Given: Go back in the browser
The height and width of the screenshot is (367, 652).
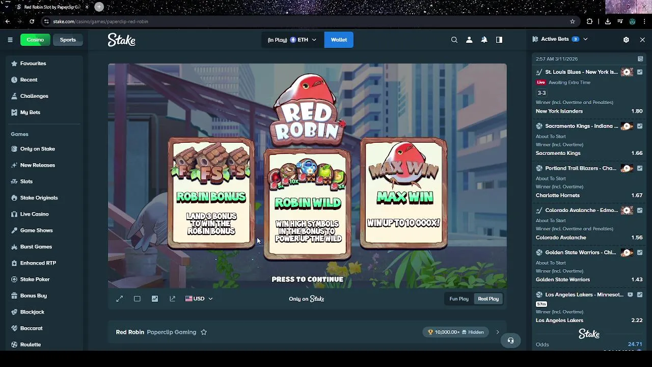Looking at the screenshot, I should pyautogui.click(x=8, y=21).
